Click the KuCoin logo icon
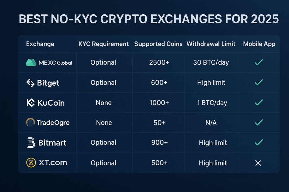Screen dimensions: 289x192 click(30, 103)
